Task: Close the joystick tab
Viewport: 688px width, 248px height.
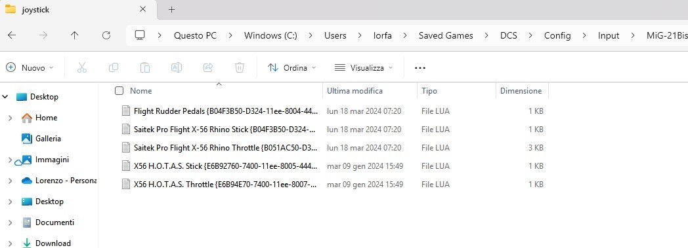Action: coord(142,9)
